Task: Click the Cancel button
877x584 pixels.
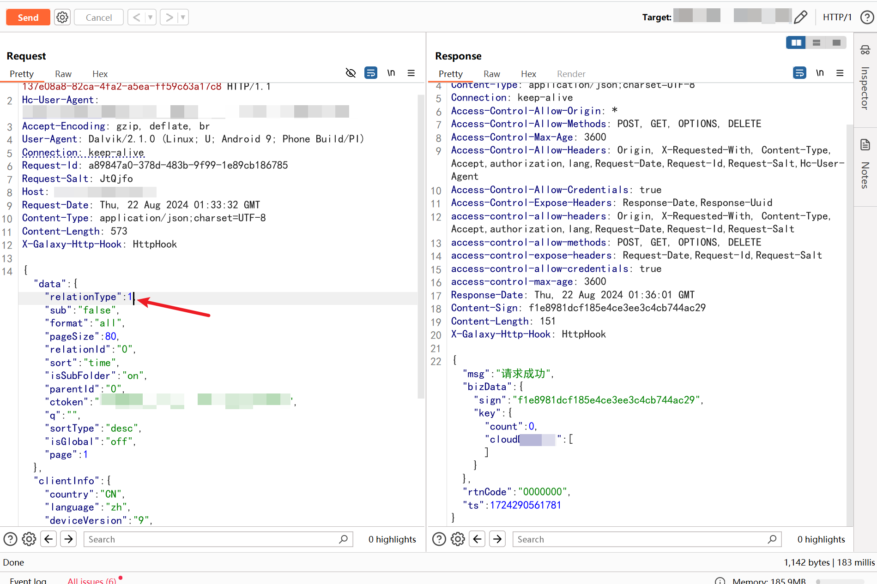Action: tap(99, 18)
